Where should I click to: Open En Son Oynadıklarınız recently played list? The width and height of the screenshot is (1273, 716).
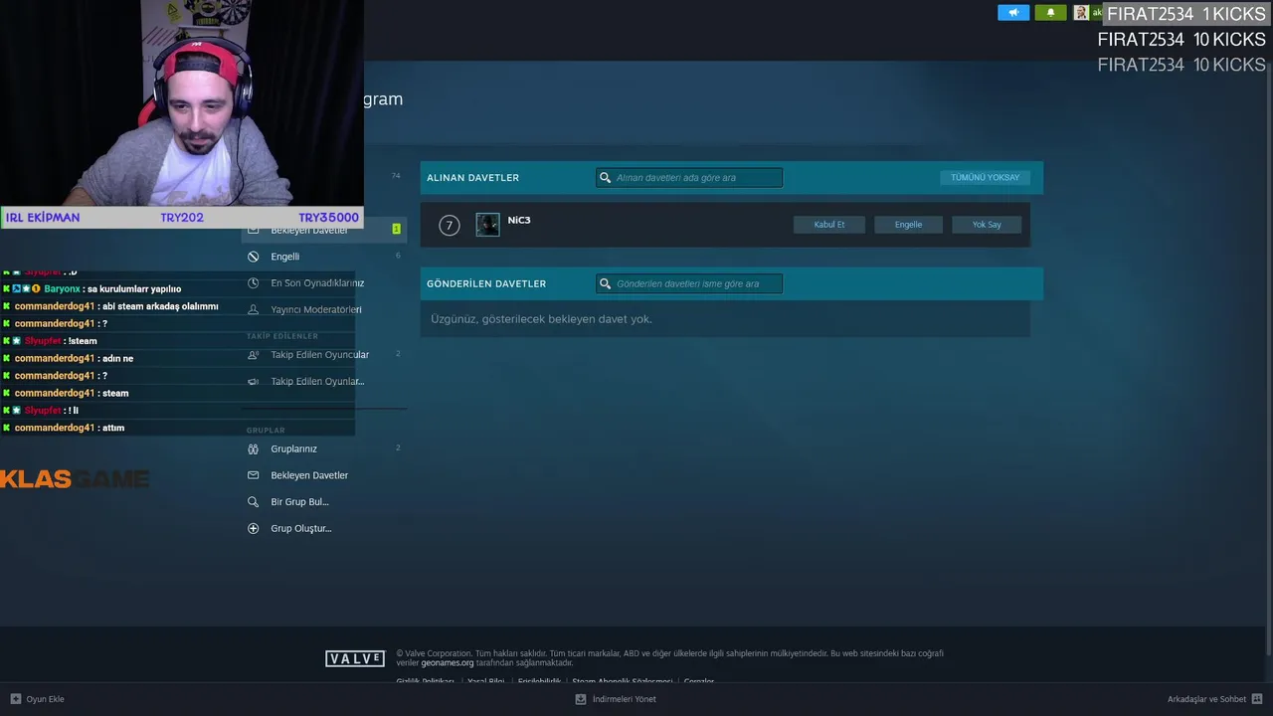coord(317,283)
